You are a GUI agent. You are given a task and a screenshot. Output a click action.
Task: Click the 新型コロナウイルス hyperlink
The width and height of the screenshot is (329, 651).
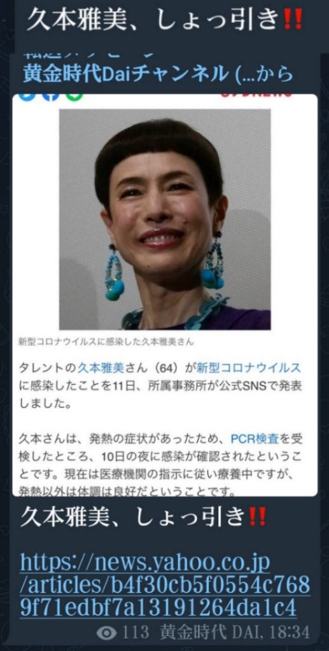[x=248, y=367]
